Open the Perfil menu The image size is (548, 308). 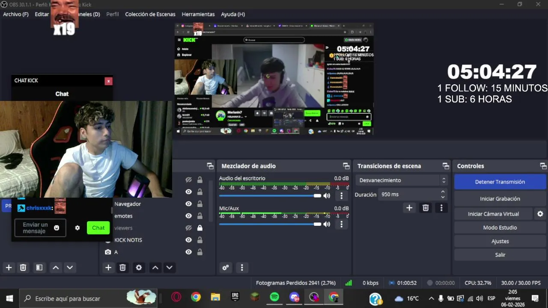pos(113,14)
